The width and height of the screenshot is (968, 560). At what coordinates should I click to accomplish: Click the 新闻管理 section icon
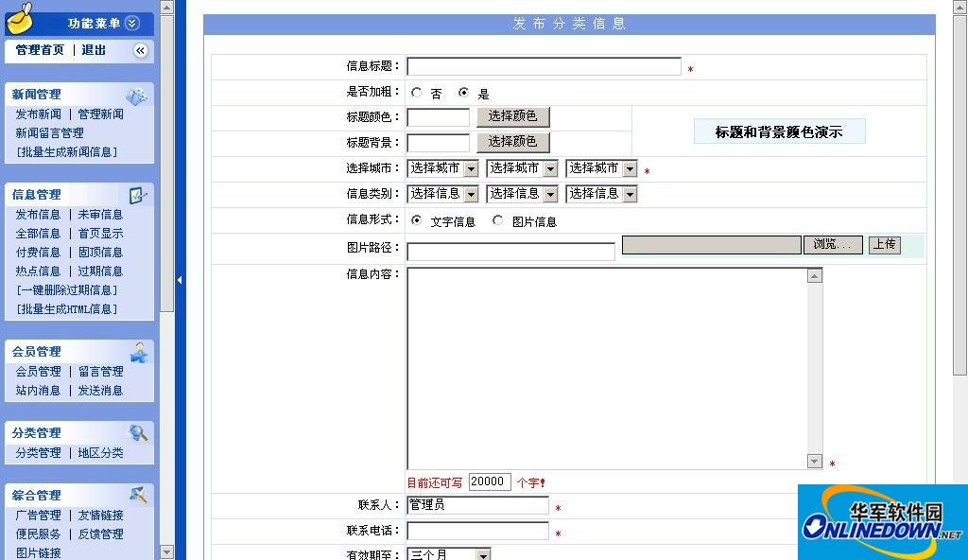(x=136, y=96)
